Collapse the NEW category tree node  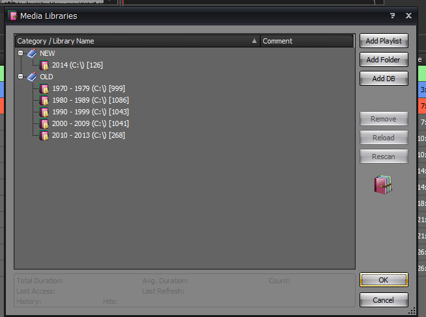tap(21, 53)
